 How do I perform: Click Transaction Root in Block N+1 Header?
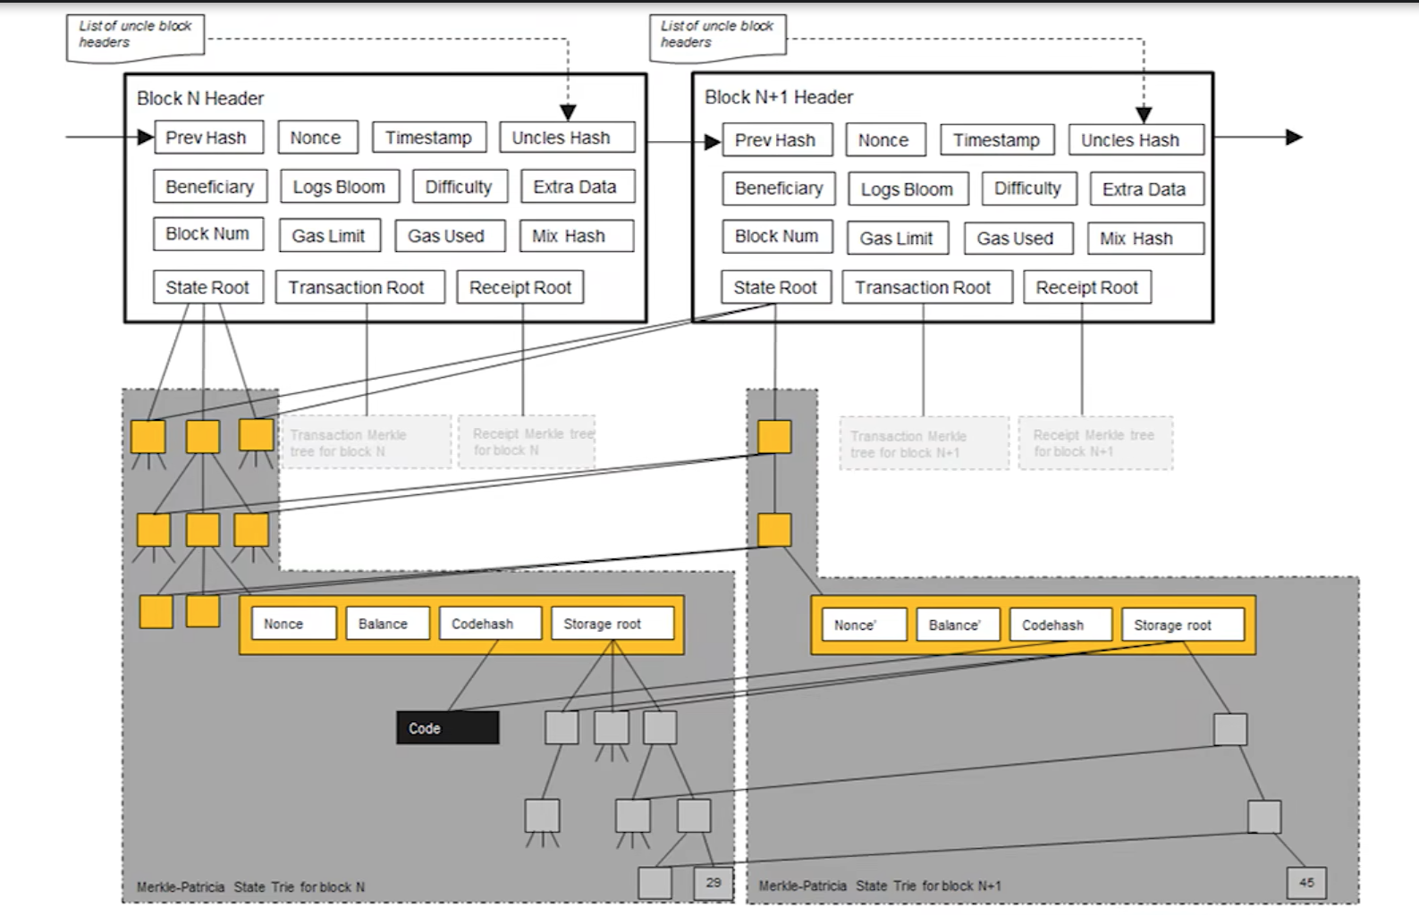pyautogui.click(x=926, y=288)
